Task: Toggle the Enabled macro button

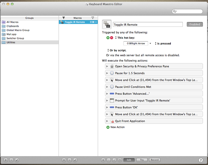Action: 195,24
